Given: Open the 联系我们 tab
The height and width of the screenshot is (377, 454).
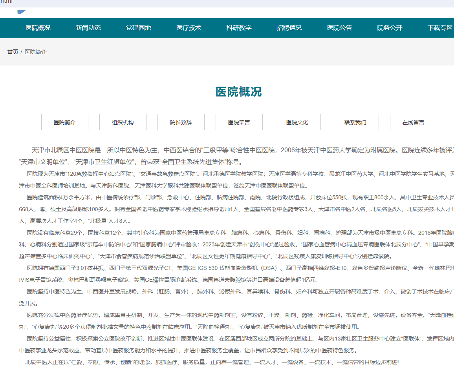Looking at the screenshot, I should point(355,122).
